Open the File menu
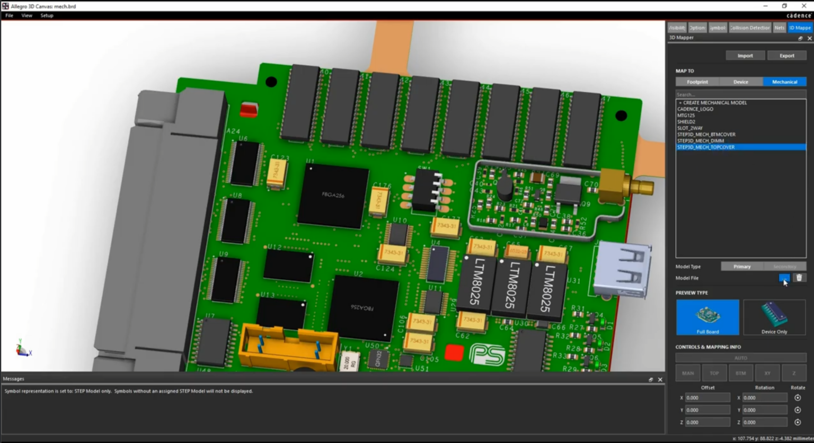The height and width of the screenshot is (443, 814). (8, 15)
